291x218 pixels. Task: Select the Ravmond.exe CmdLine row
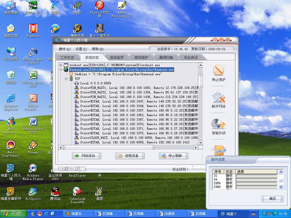pos(118,74)
